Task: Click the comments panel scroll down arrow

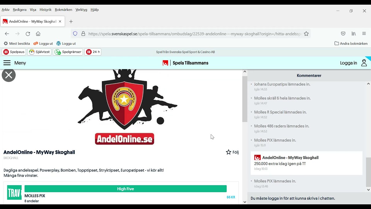Action: point(368,190)
